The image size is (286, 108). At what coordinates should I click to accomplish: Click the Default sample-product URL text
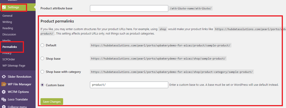[161, 46]
